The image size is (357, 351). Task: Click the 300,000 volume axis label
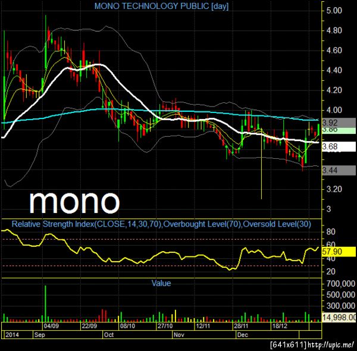click(x=340, y=306)
